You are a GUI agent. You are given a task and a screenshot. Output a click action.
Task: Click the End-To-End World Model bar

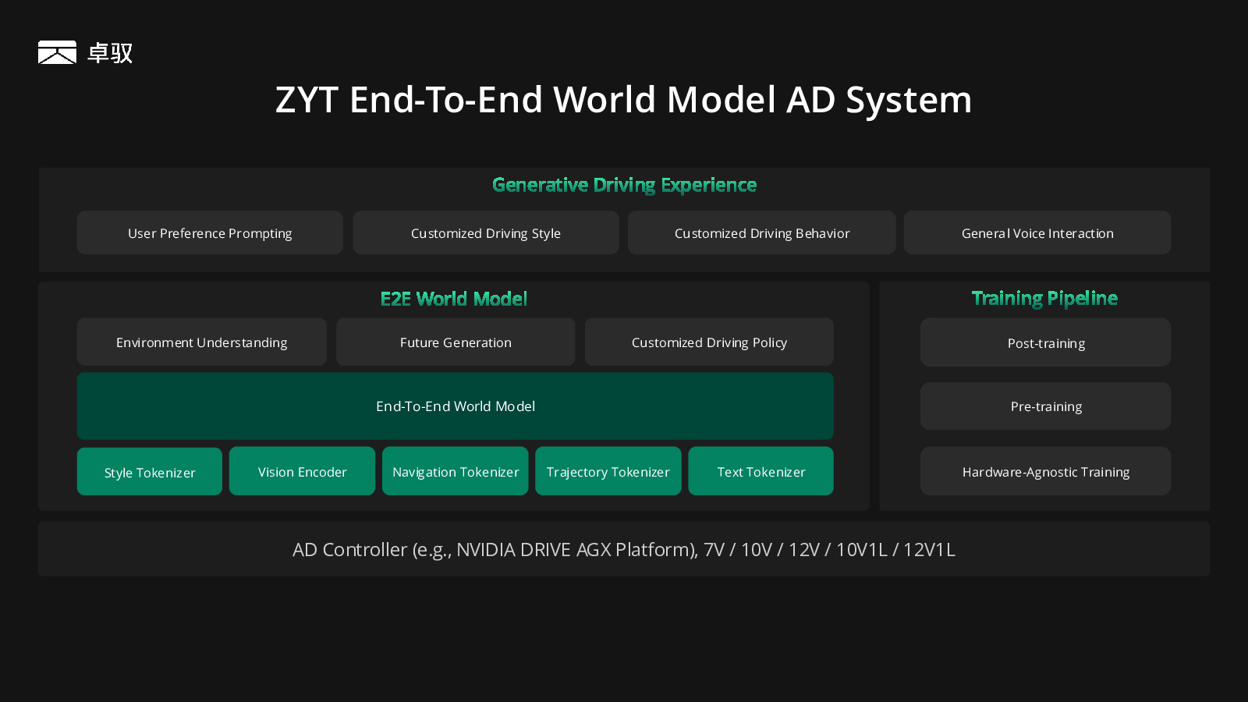click(455, 406)
